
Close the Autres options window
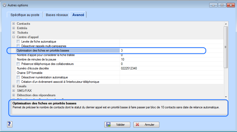231,5
